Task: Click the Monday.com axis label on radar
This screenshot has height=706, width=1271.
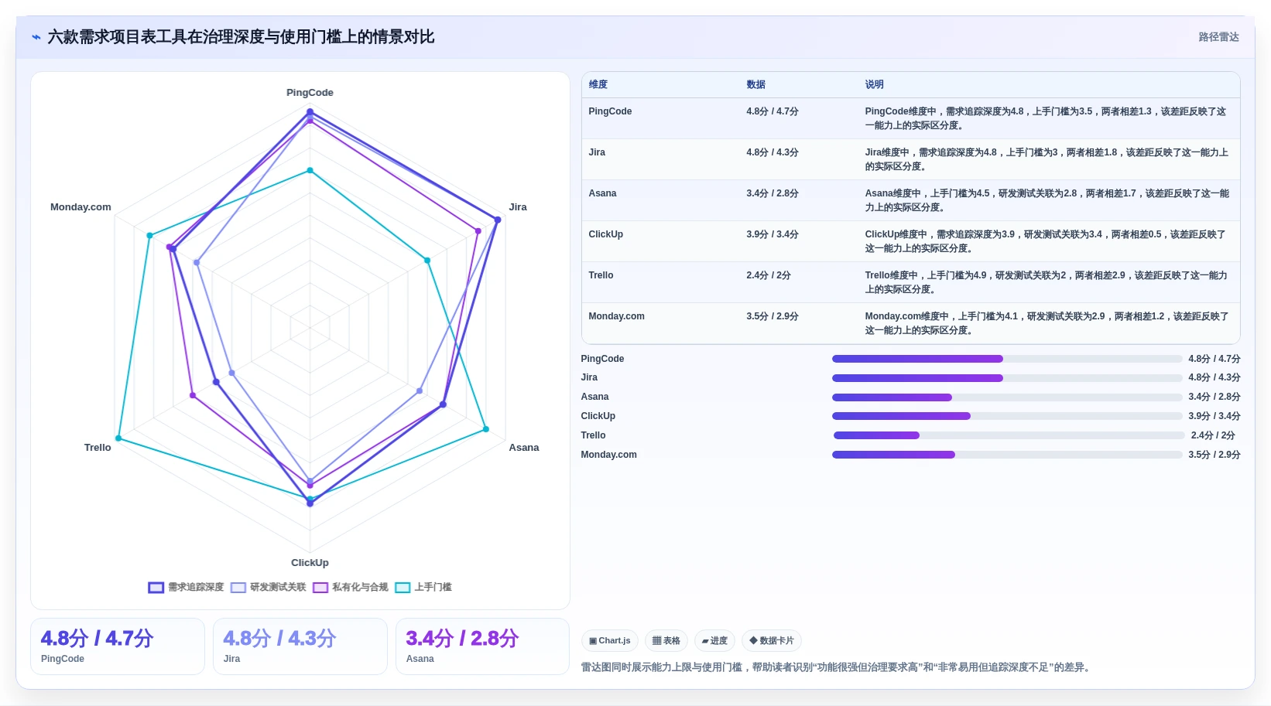Action: point(81,207)
